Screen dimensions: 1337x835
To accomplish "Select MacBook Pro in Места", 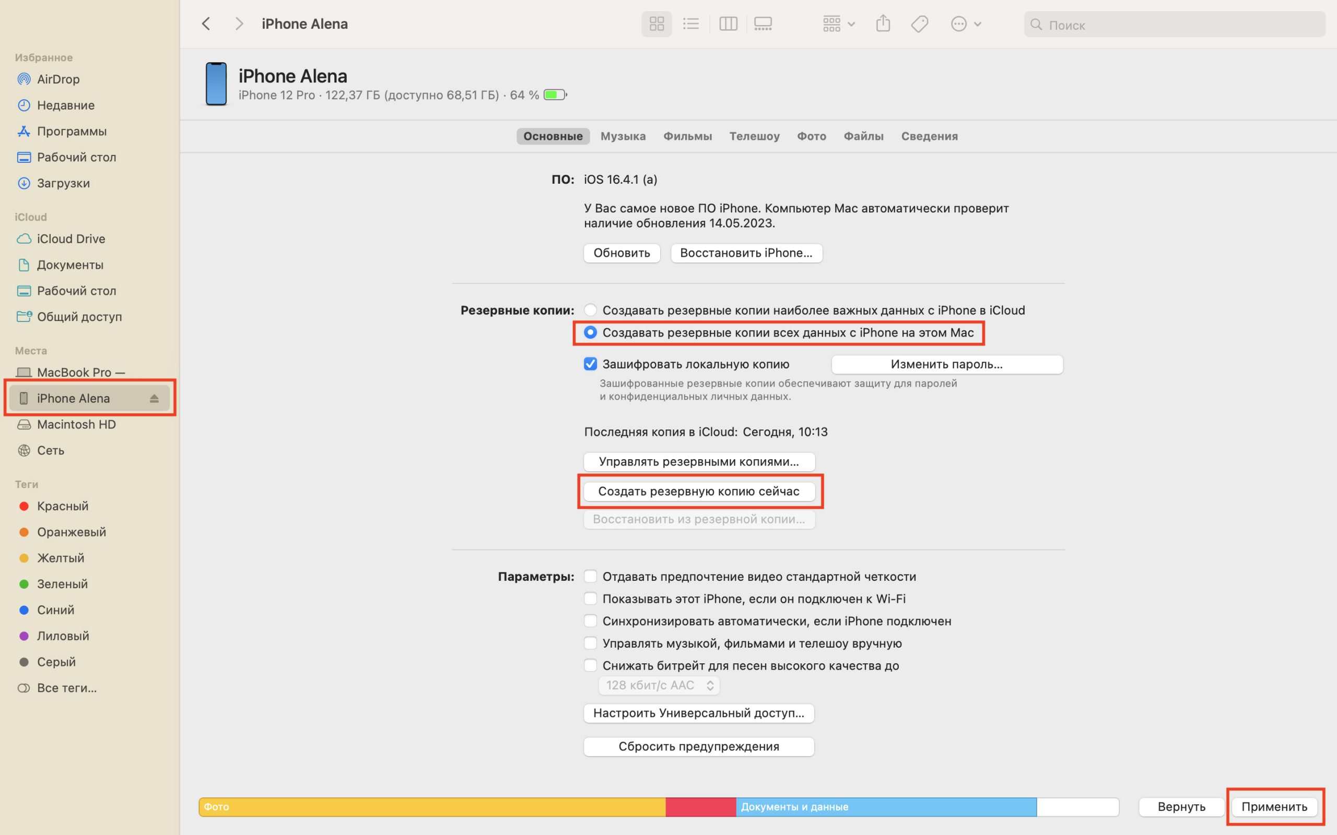I will [89, 372].
